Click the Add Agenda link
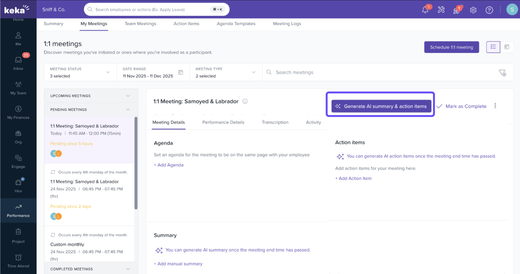 point(169,165)
